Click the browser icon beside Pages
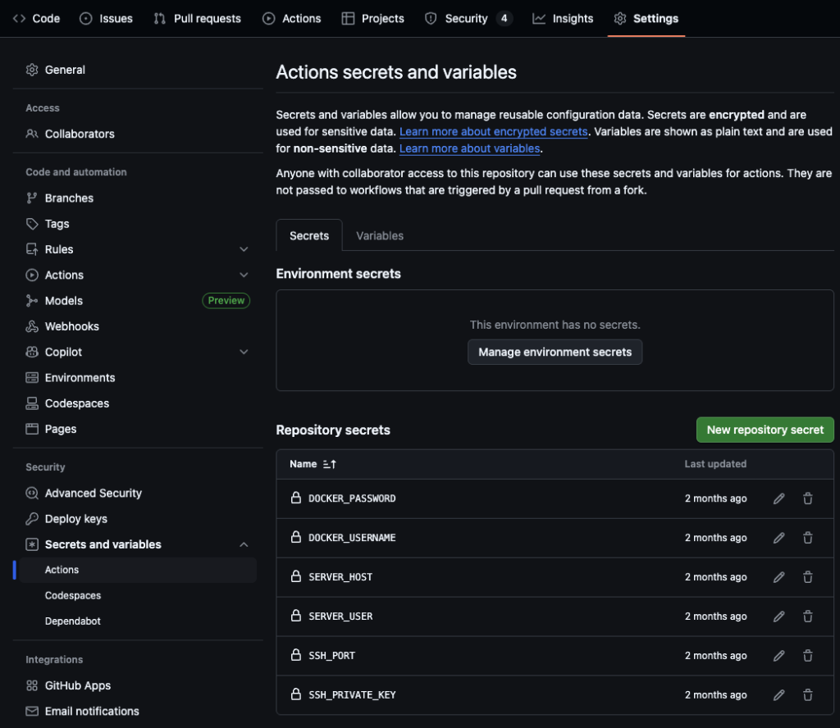The height and width of the screenshot is (728, 840). click(x=32, y=430)
